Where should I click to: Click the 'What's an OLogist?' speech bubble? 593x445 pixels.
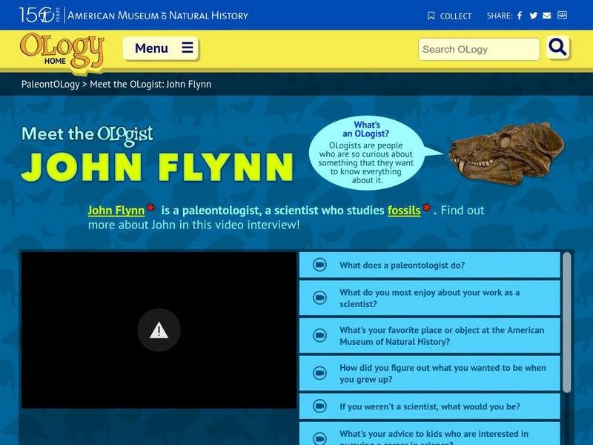pos(367,153)
